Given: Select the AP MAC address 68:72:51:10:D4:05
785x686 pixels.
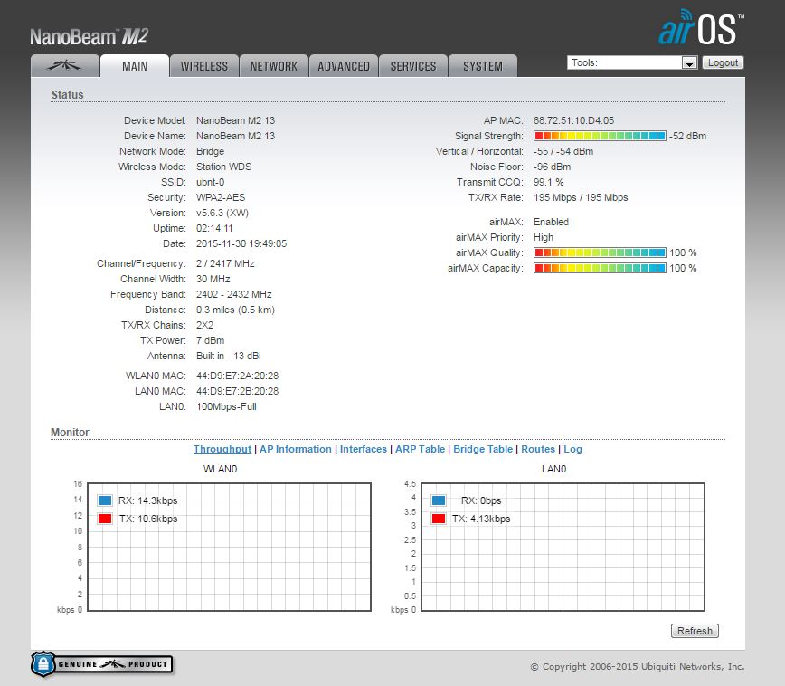Looking at the screenshot, I should point(573,120).
